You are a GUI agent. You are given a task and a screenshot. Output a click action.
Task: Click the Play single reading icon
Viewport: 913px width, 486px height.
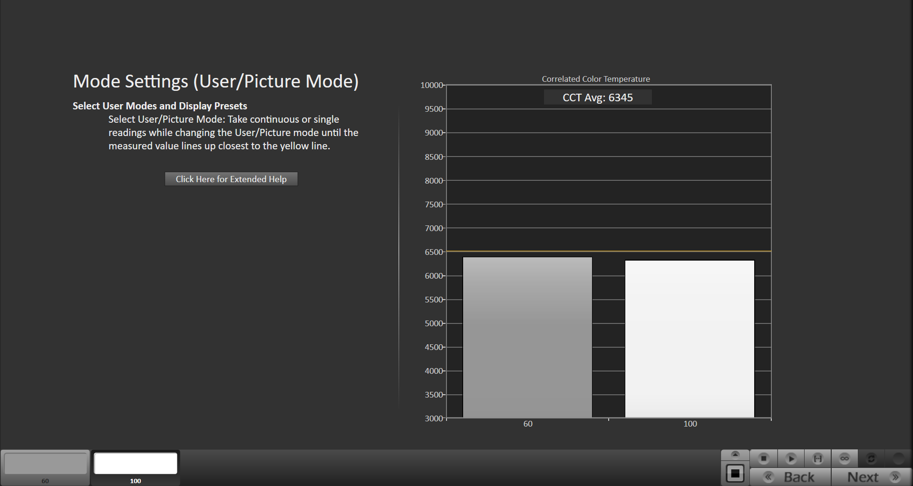(x=791, y=458)
